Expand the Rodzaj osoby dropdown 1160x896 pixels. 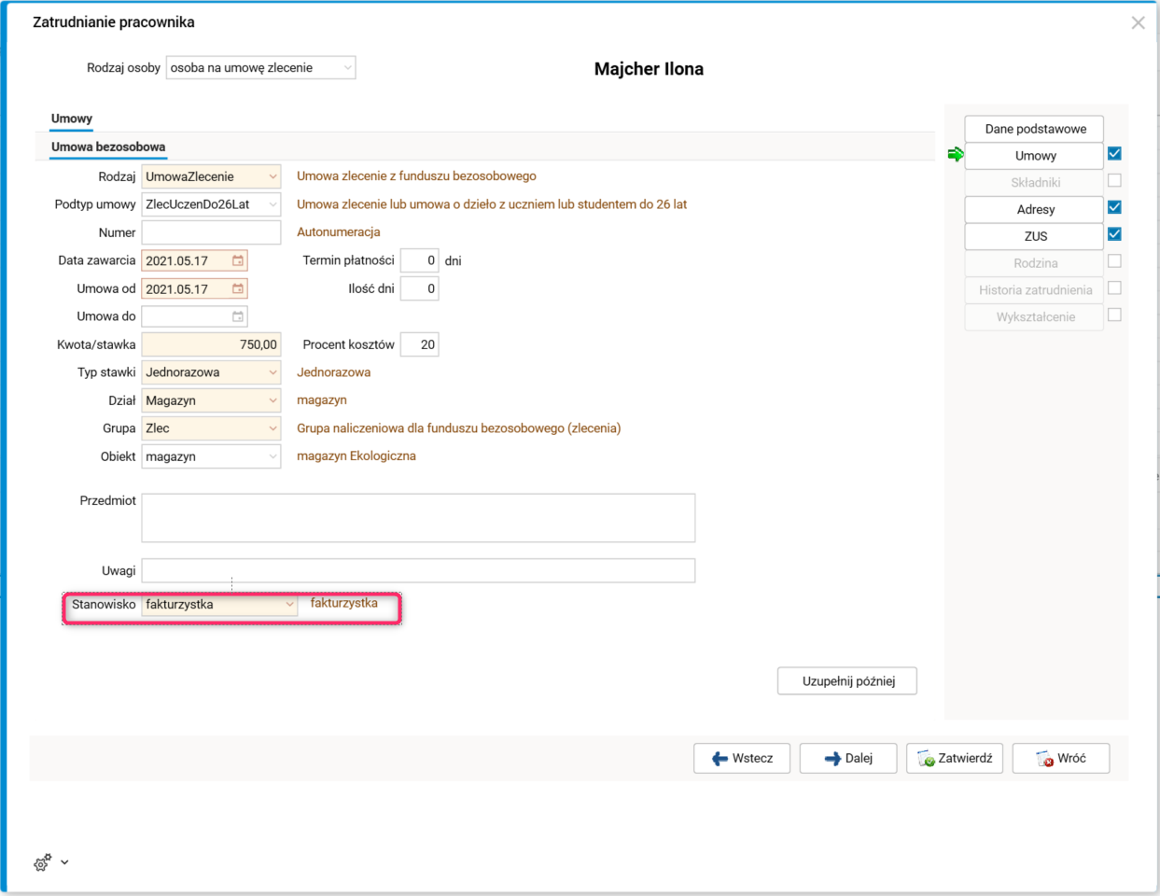click(347, 68)
